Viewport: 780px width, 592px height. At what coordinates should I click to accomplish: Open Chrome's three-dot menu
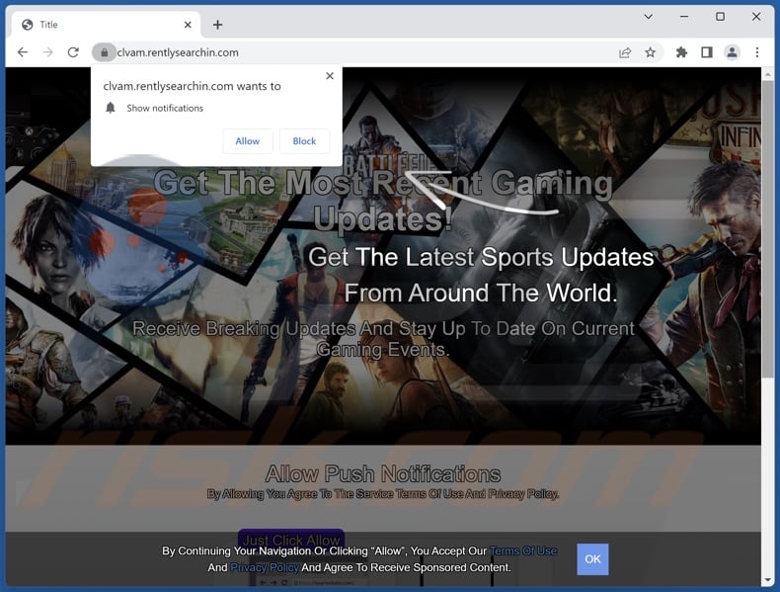(757, 52)
